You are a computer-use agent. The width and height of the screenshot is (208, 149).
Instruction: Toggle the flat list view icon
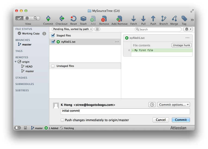tap(97, 29)
